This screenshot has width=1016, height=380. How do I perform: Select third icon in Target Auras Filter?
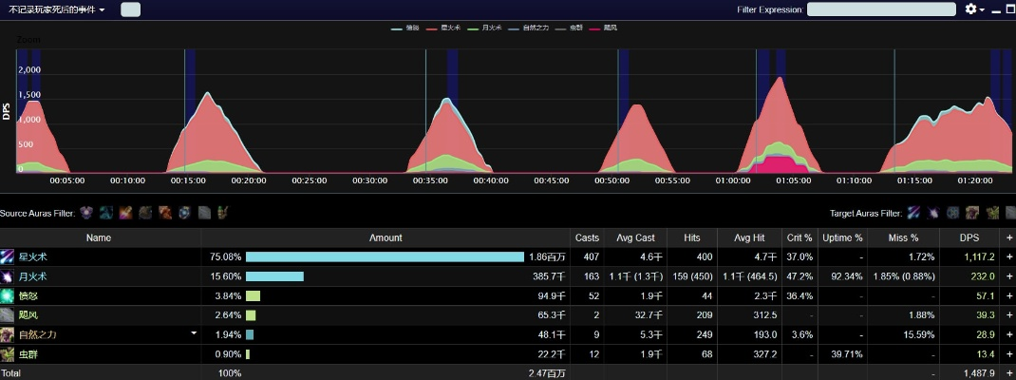pyautogui.click(x=953, y=213)
